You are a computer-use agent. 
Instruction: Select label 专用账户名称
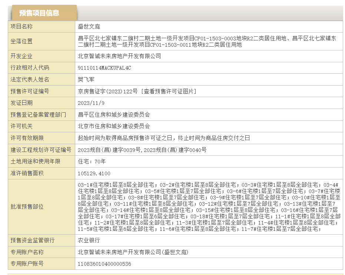pos(27,252)
